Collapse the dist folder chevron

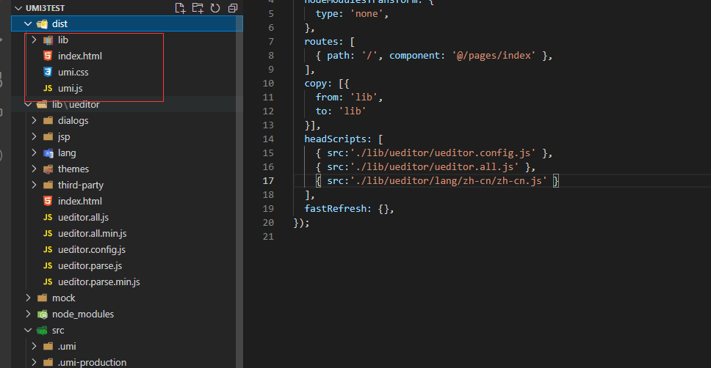pos(28,23)
